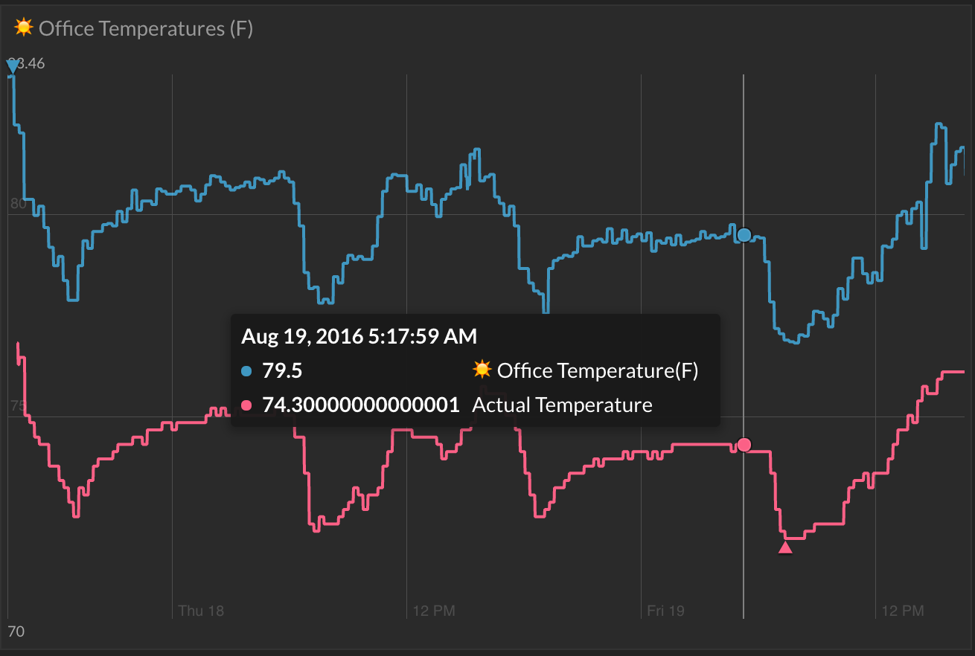Click the sun icon in the panel title
This screenshot has height=656, width=975.
pyautogui.click(x=23, y=26)
